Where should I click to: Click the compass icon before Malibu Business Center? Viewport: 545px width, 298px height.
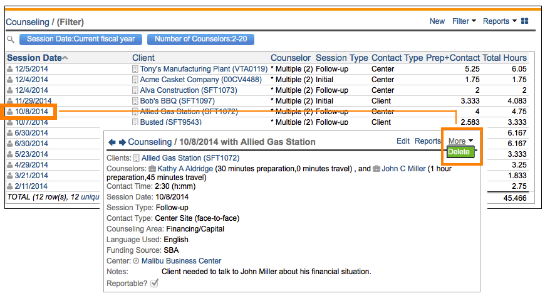pyautogui.click(x=136, y=261)
